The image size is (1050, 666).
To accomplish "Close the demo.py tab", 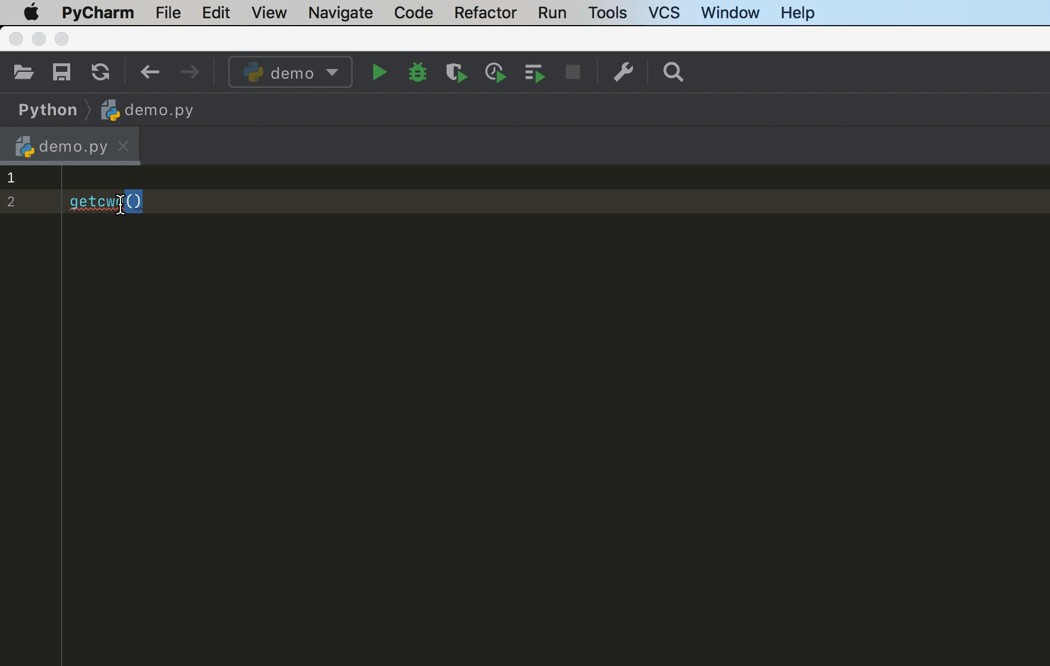I will (123, 147).
